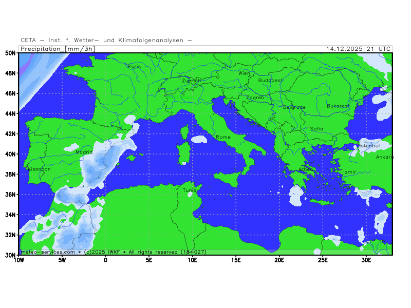The width and height of the screenshot is (411, 308).
Task: Click the Belgrade city label
Action: [294, 107]
